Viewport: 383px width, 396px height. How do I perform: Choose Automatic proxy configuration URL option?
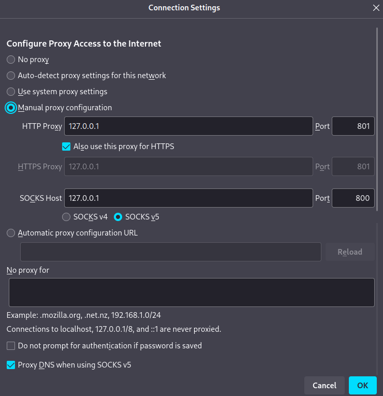[x=11, y=233]
